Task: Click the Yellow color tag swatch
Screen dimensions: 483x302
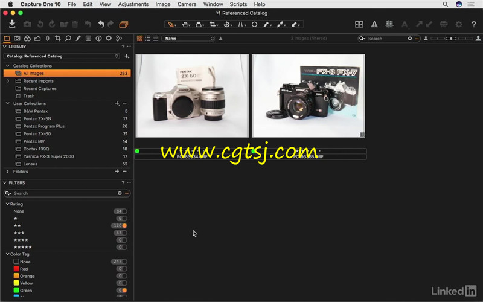Action: tap(16, 283)
